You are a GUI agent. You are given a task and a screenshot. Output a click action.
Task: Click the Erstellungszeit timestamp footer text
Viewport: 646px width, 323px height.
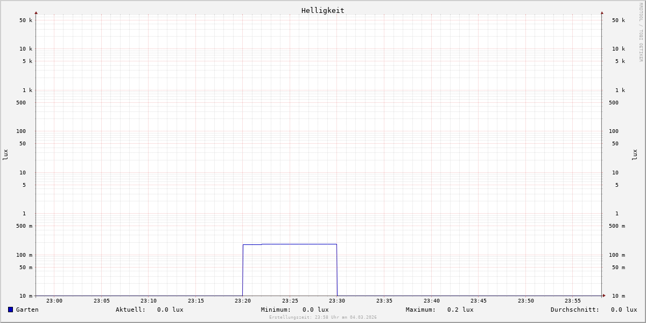[323, 317]
